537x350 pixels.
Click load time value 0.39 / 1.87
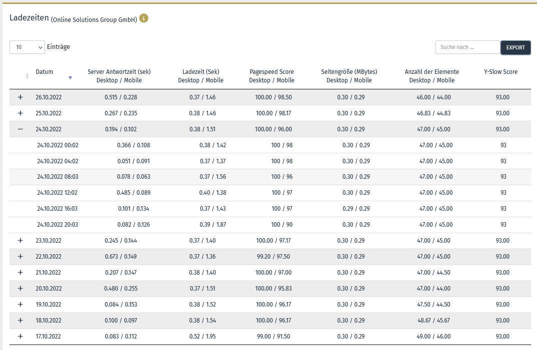click(x=212, y=225)
